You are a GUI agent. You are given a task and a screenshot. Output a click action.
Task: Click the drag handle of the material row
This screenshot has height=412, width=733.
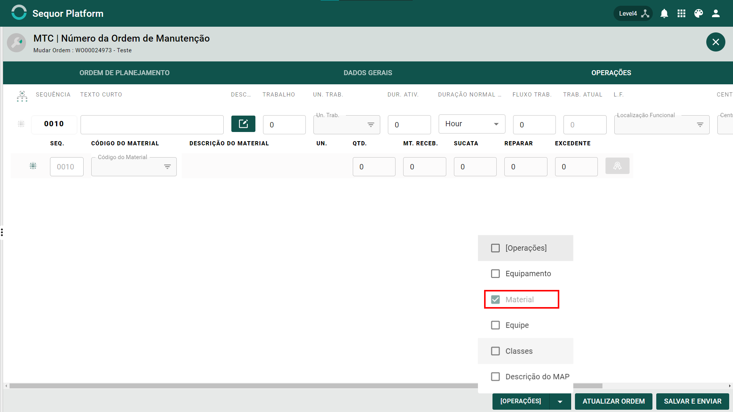tap(33, 166)
